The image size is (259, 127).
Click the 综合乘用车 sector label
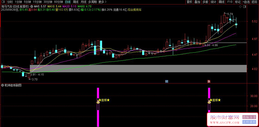[134, 10]
